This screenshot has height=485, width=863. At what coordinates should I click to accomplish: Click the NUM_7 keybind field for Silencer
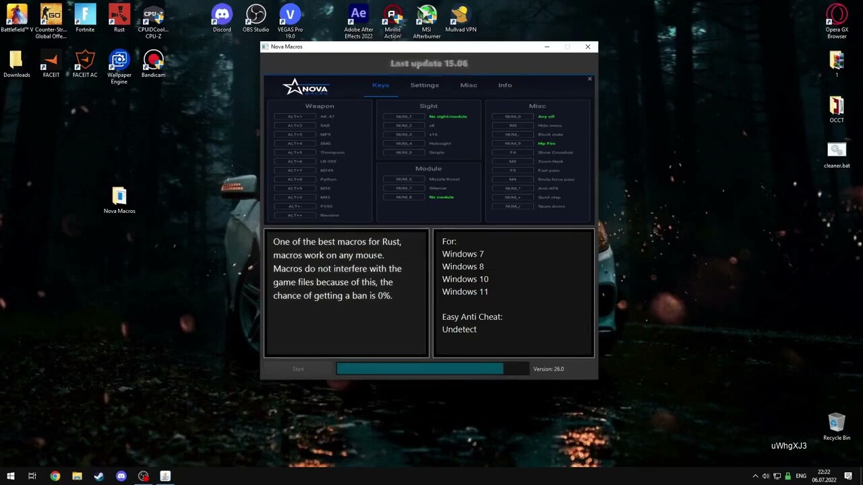[404, 188]
